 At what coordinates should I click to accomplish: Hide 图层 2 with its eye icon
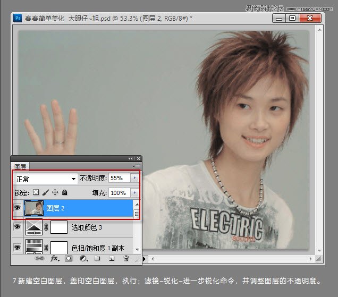pos(17,208)
